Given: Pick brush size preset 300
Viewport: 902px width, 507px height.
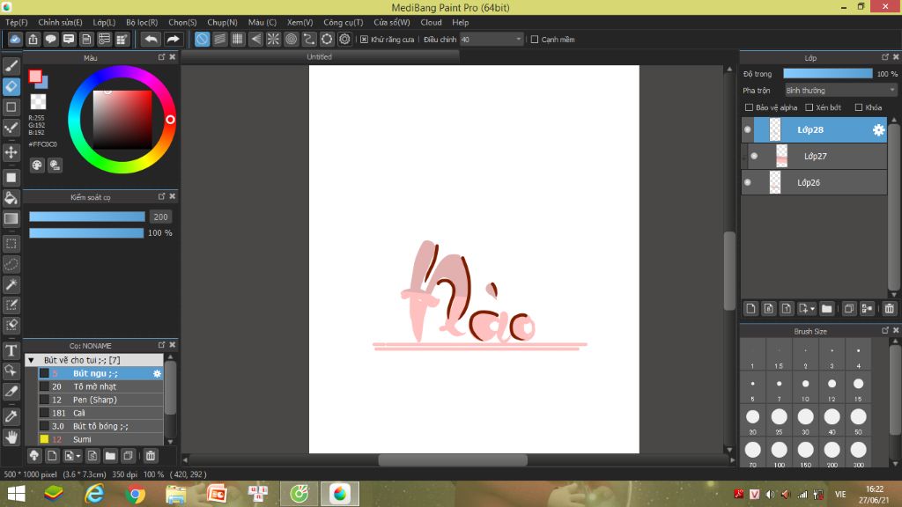Looking at the screenshot, I should pyautogui.click(x=858, y=454).
